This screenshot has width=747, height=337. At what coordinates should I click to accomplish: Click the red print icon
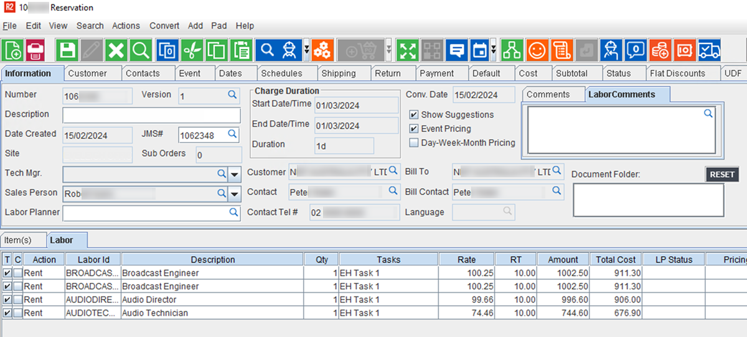(35, 50)
